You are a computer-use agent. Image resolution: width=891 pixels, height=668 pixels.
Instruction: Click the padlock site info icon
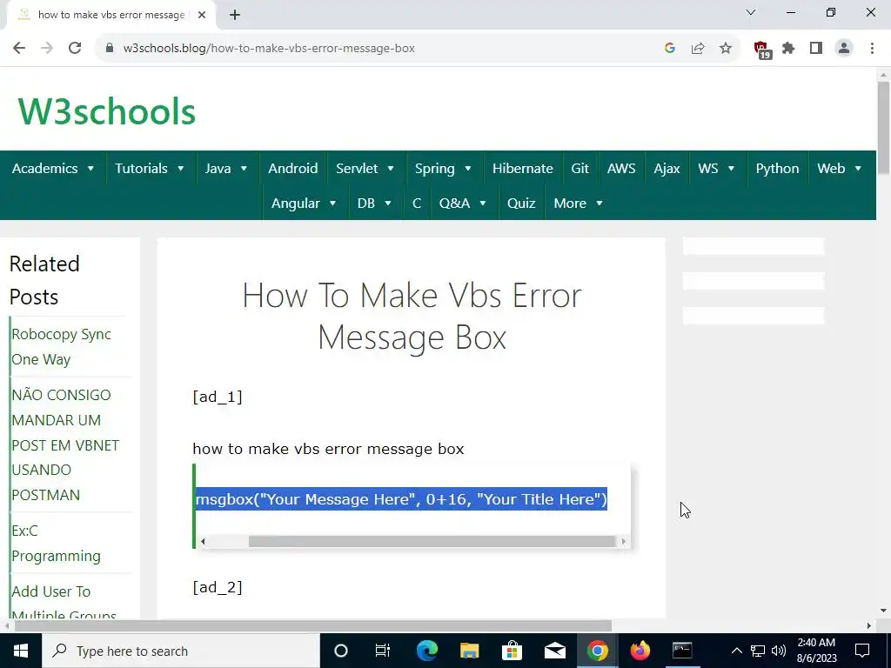tap(110, 49)
